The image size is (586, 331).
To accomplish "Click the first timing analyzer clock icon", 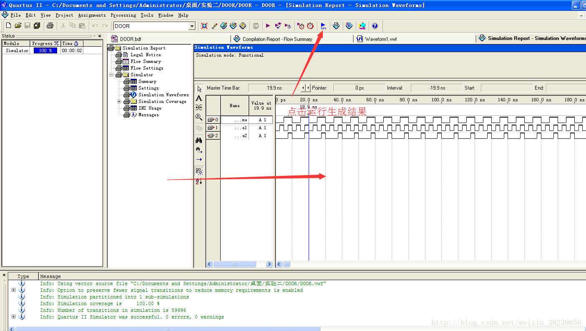I will point(301,26).
